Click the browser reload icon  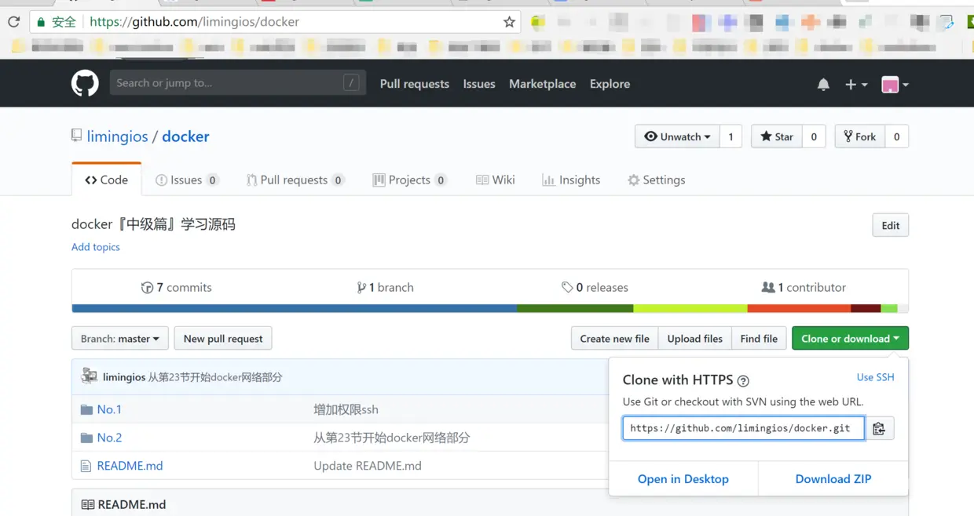[x=13, y=22]
